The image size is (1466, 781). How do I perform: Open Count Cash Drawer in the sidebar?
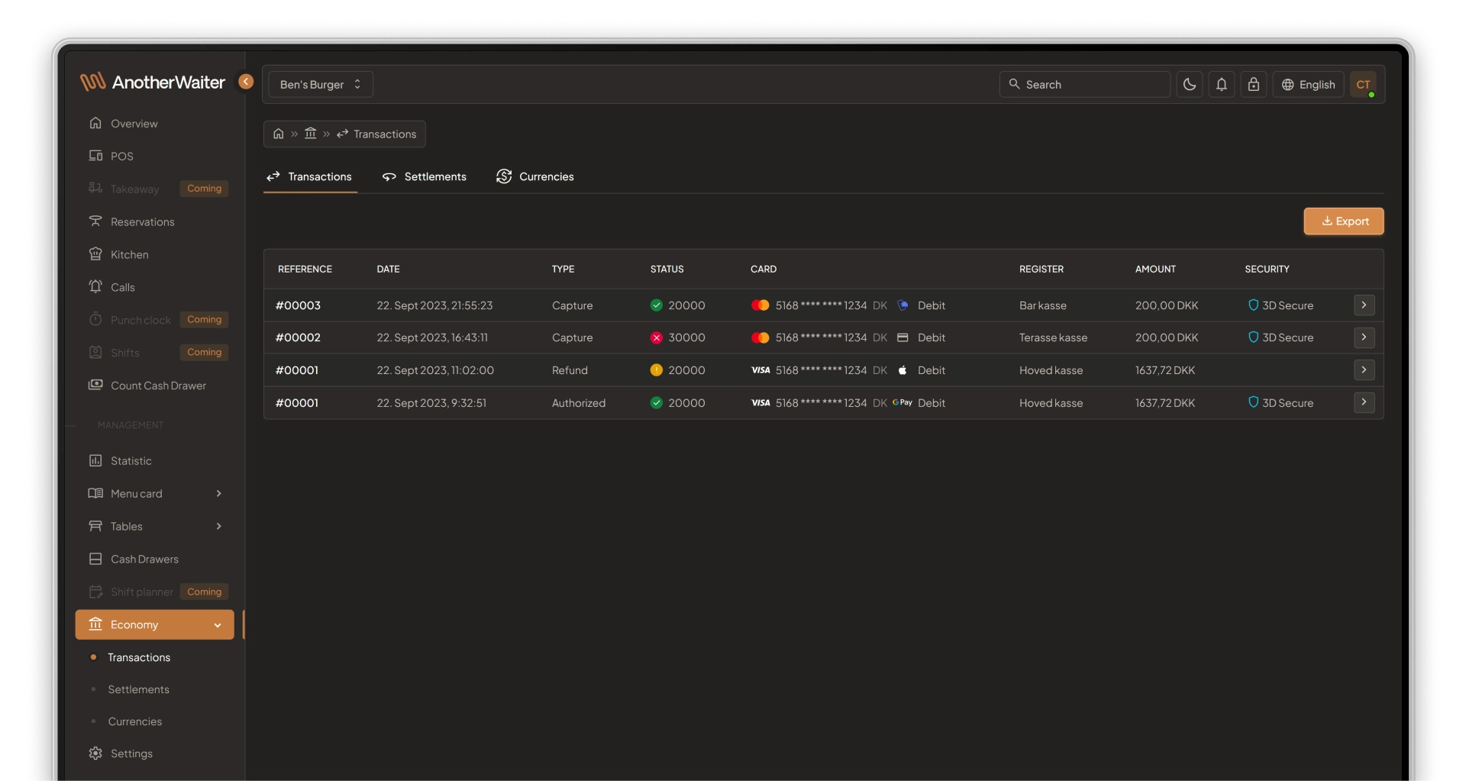point(155,386)
